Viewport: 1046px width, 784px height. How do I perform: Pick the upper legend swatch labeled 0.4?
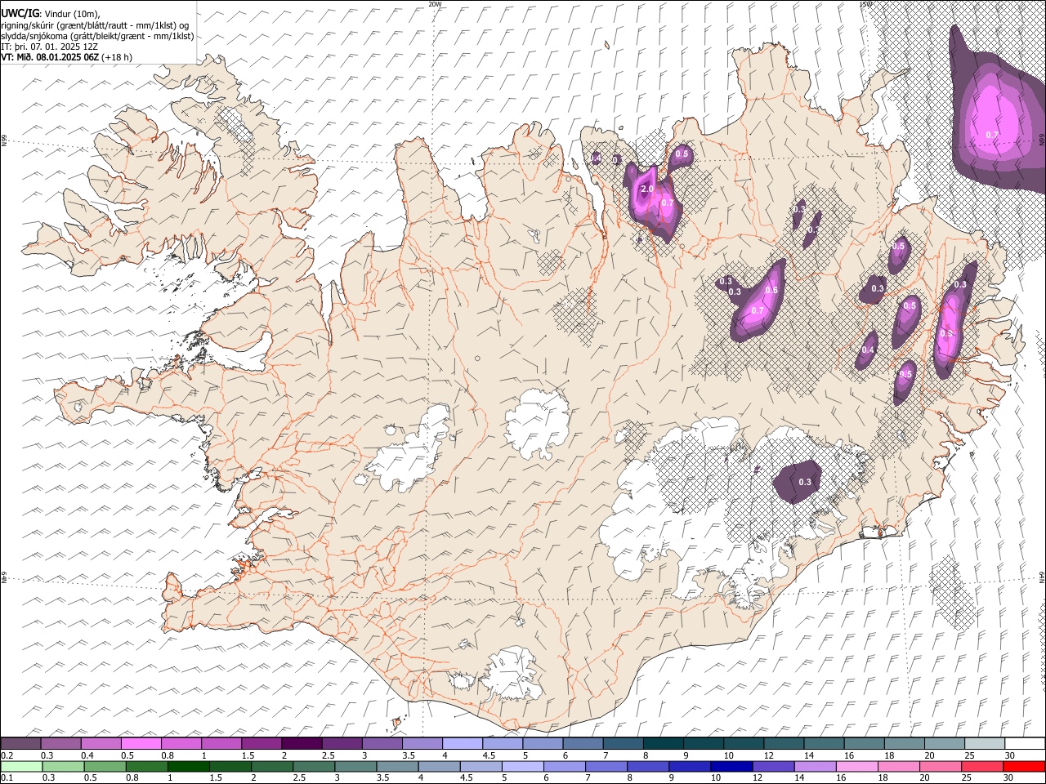pos(101,743)
